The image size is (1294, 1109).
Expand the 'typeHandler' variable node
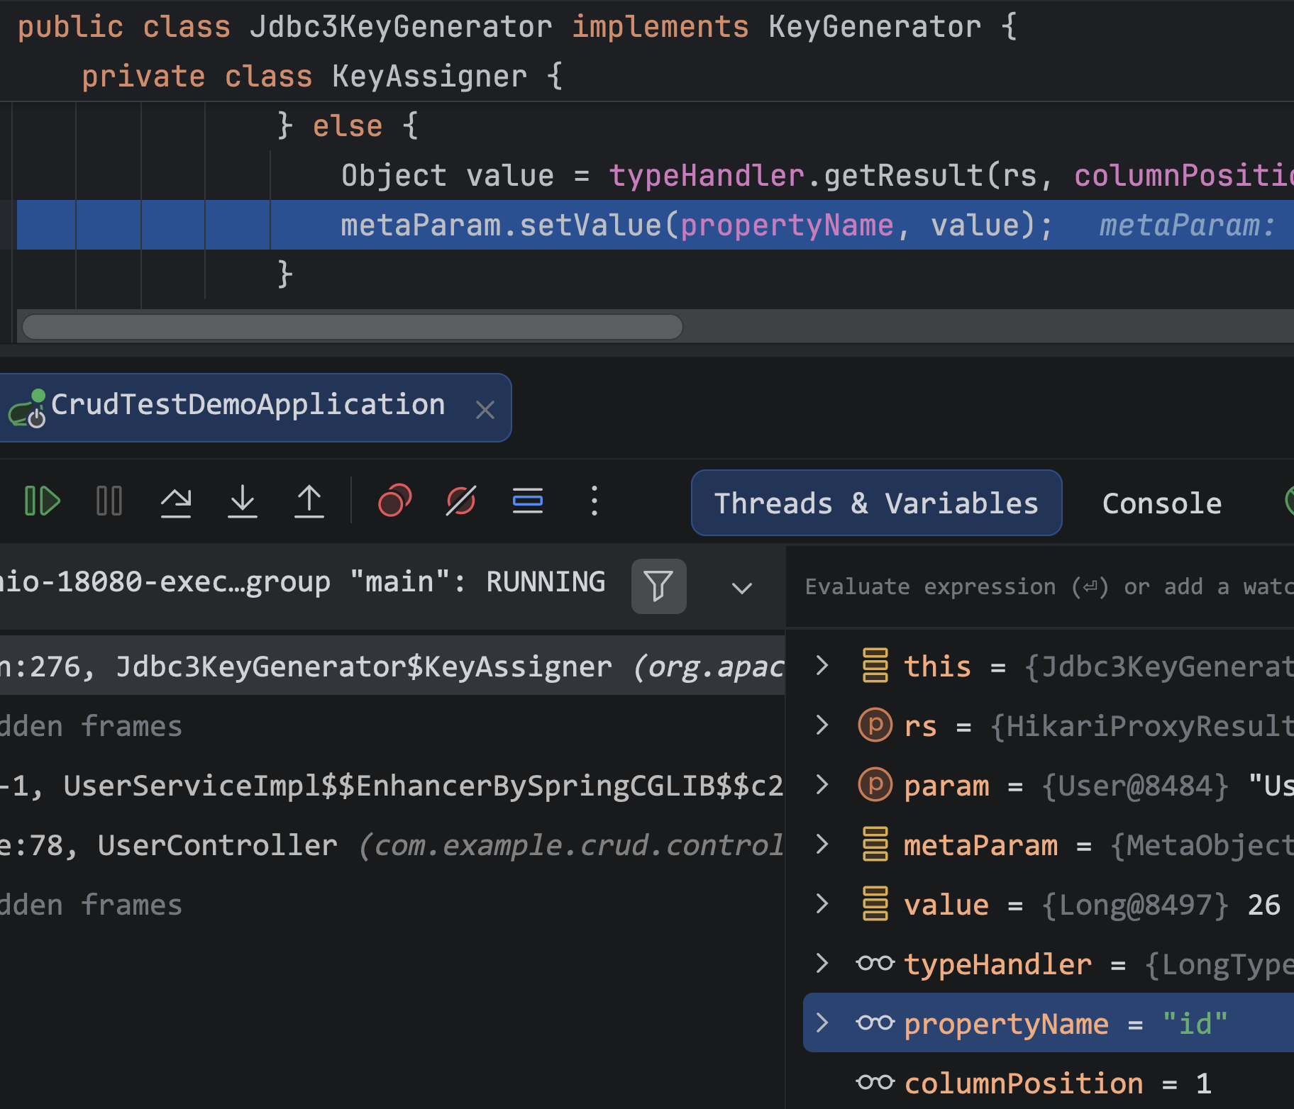tap(822, 963)
